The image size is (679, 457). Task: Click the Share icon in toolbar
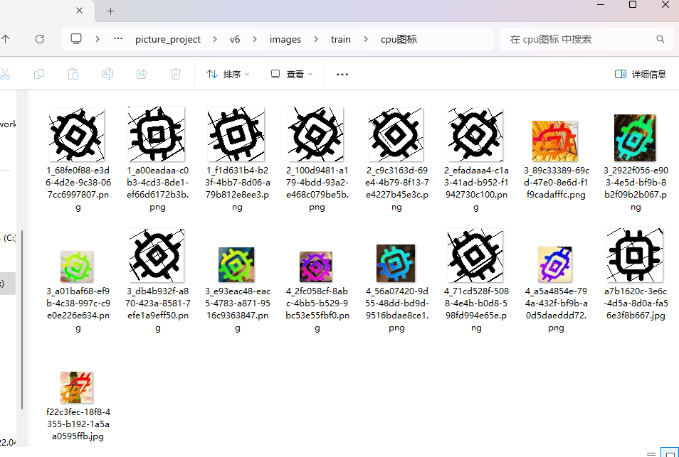(141, 74)
